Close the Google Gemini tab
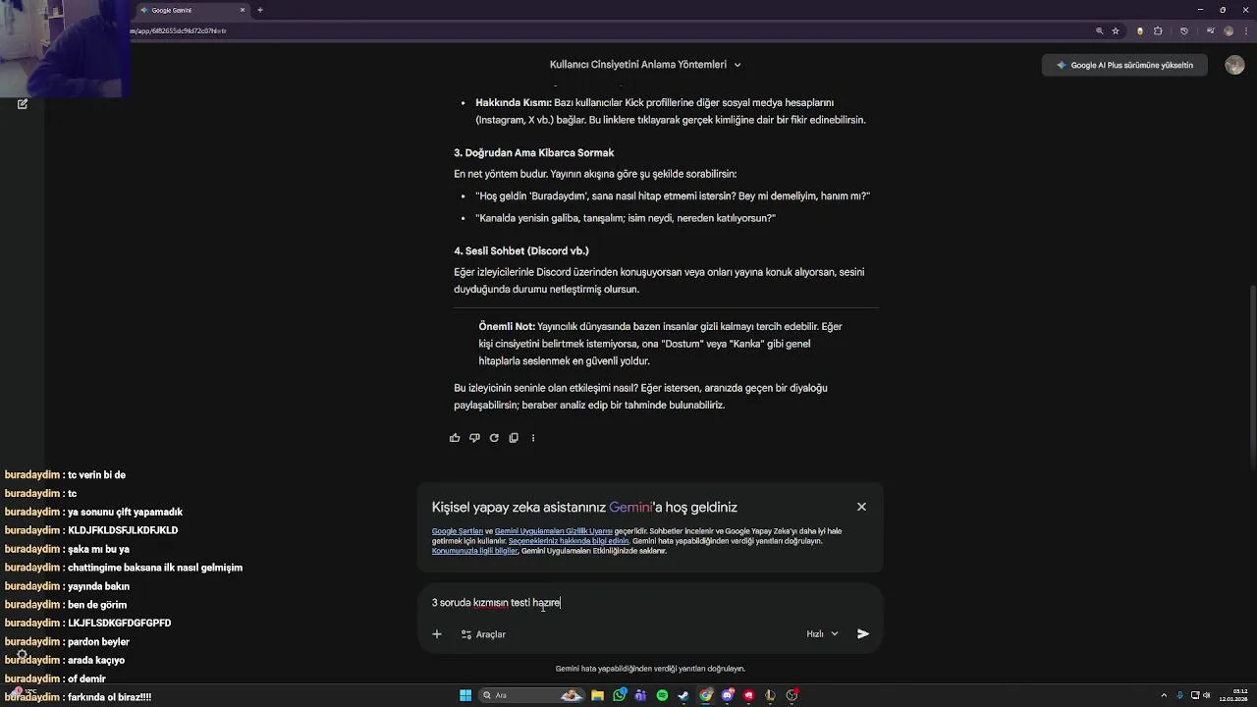 pos(243,10)
